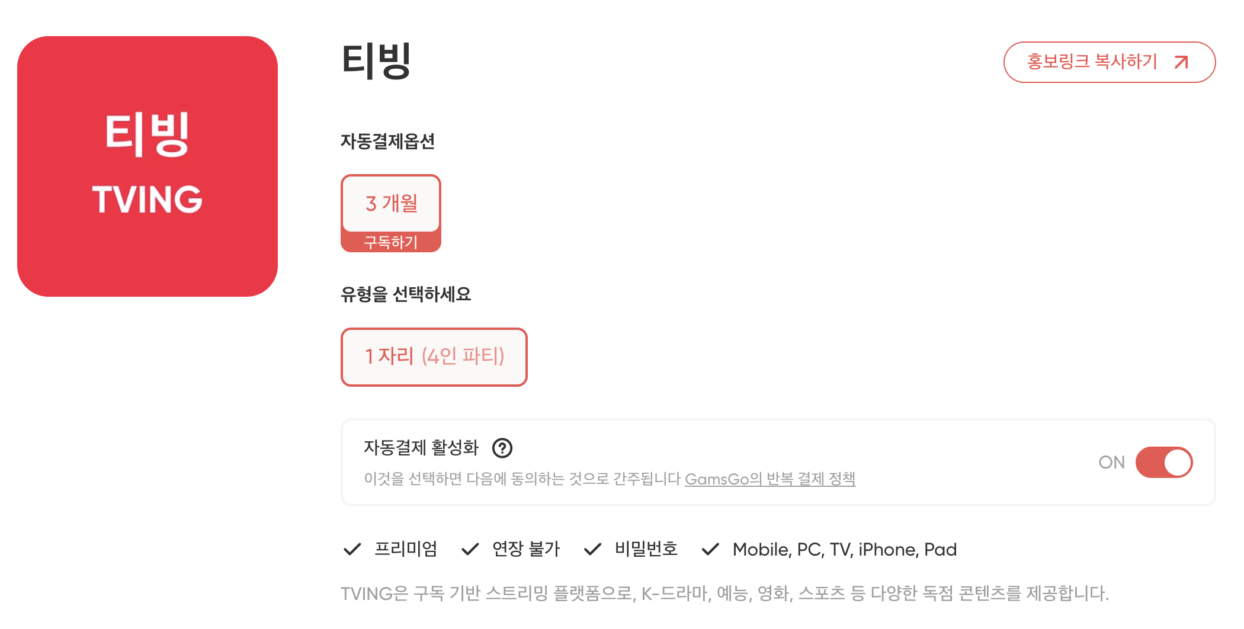Click the question mark help icon beside 자동결제 활성화
Screen dimensions: 1244x629
coord(501,448)
